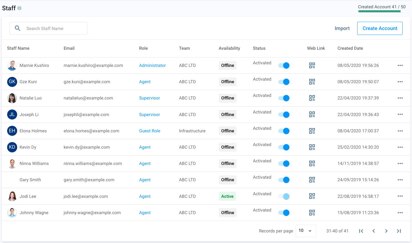Open QR web link for Gze Kuni

click(312, 82)
